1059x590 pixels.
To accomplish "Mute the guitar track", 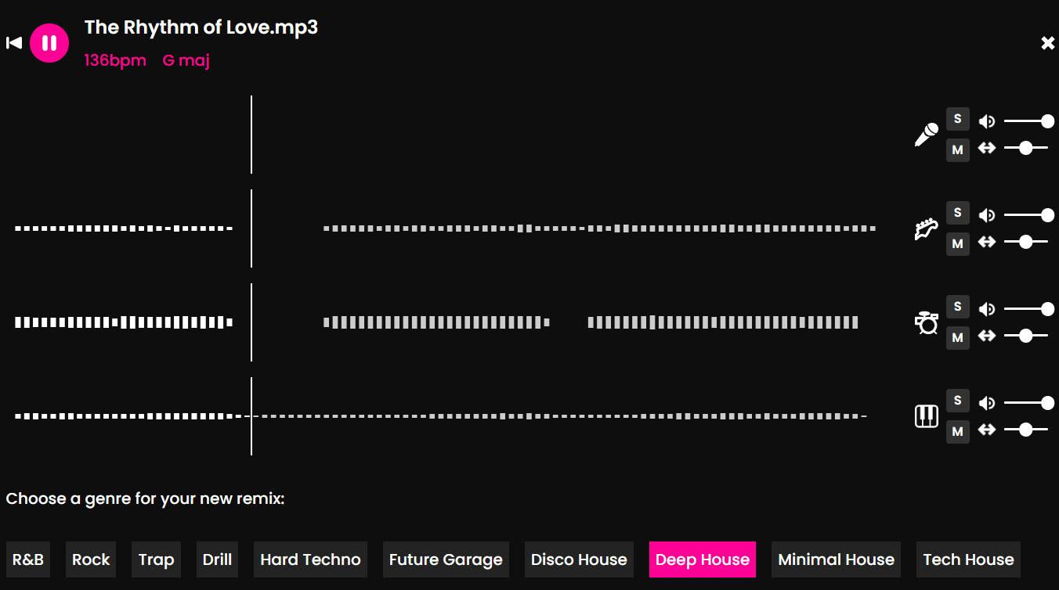I will click(x=957, y=243).
